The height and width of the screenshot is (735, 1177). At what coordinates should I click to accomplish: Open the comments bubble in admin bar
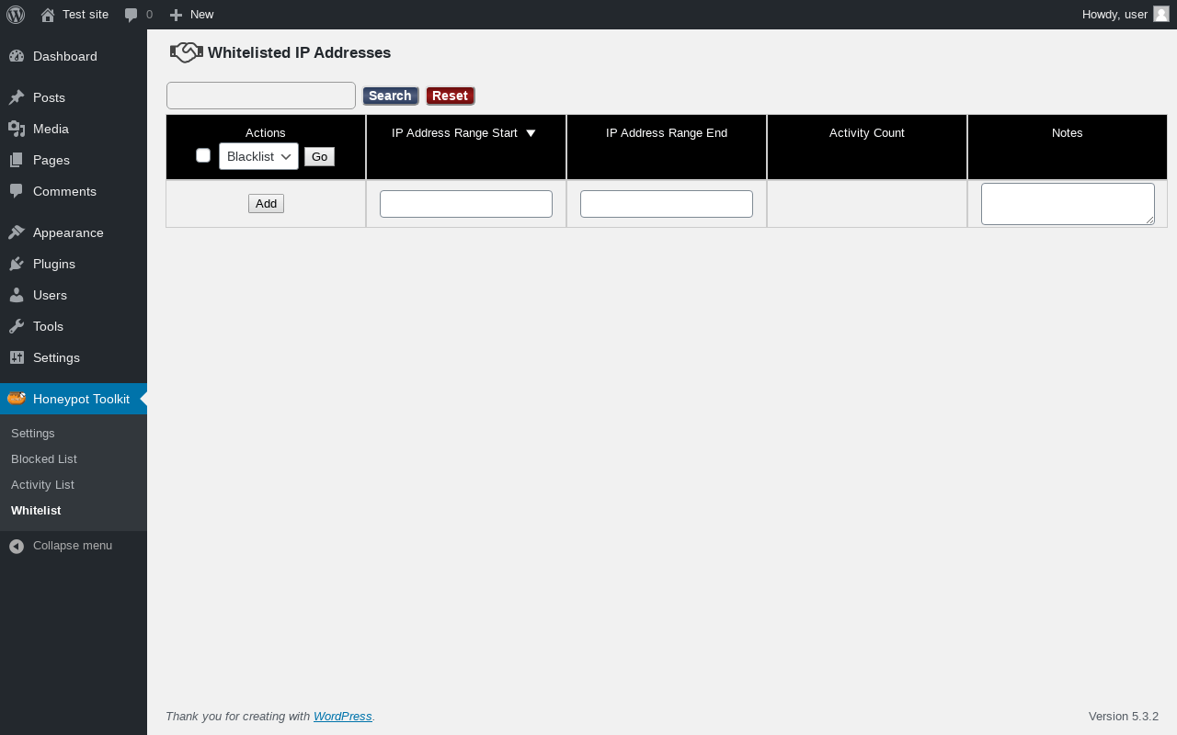click(131, 15)
